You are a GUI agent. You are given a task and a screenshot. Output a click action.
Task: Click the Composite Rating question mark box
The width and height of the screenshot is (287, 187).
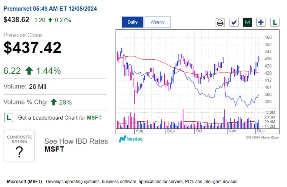(19, 146)
